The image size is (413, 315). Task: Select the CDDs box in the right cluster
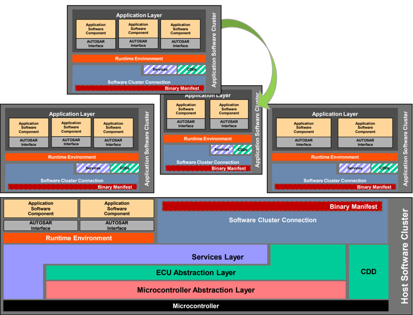[x=385, y=168]
